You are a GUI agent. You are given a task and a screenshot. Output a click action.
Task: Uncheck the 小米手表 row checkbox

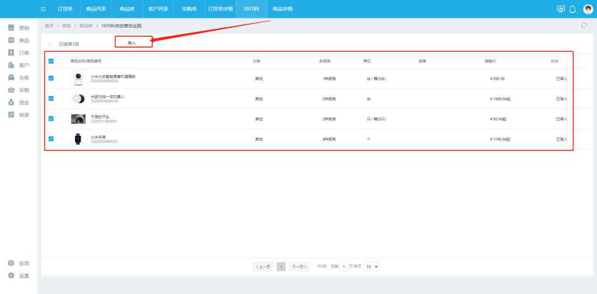coord(51,139)
